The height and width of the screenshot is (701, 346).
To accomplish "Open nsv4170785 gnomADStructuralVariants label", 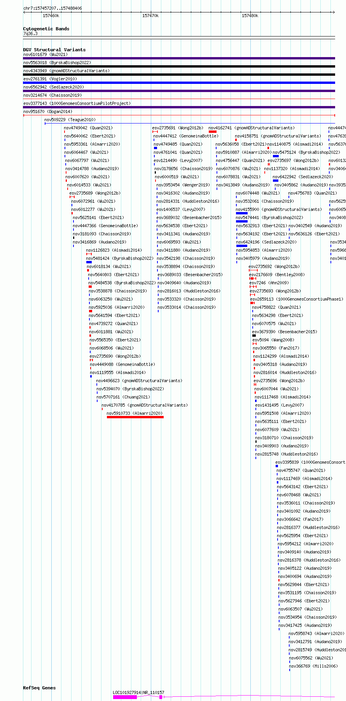I will tap(145, 405).
